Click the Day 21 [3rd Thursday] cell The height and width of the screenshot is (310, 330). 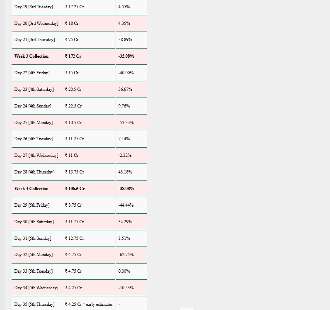(x=34, y=40)
